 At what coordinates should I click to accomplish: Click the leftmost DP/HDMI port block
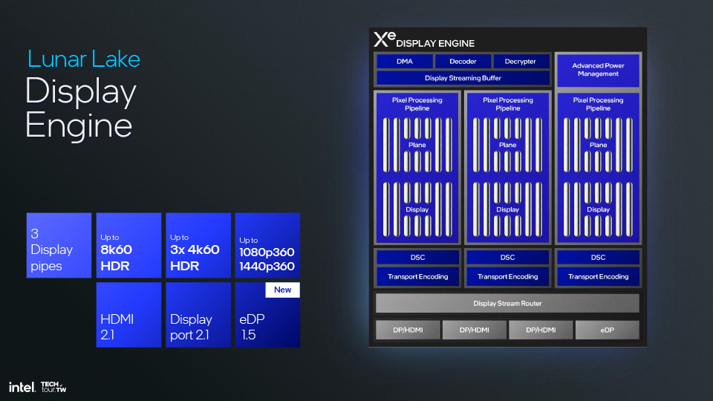[x=406, y=330]
